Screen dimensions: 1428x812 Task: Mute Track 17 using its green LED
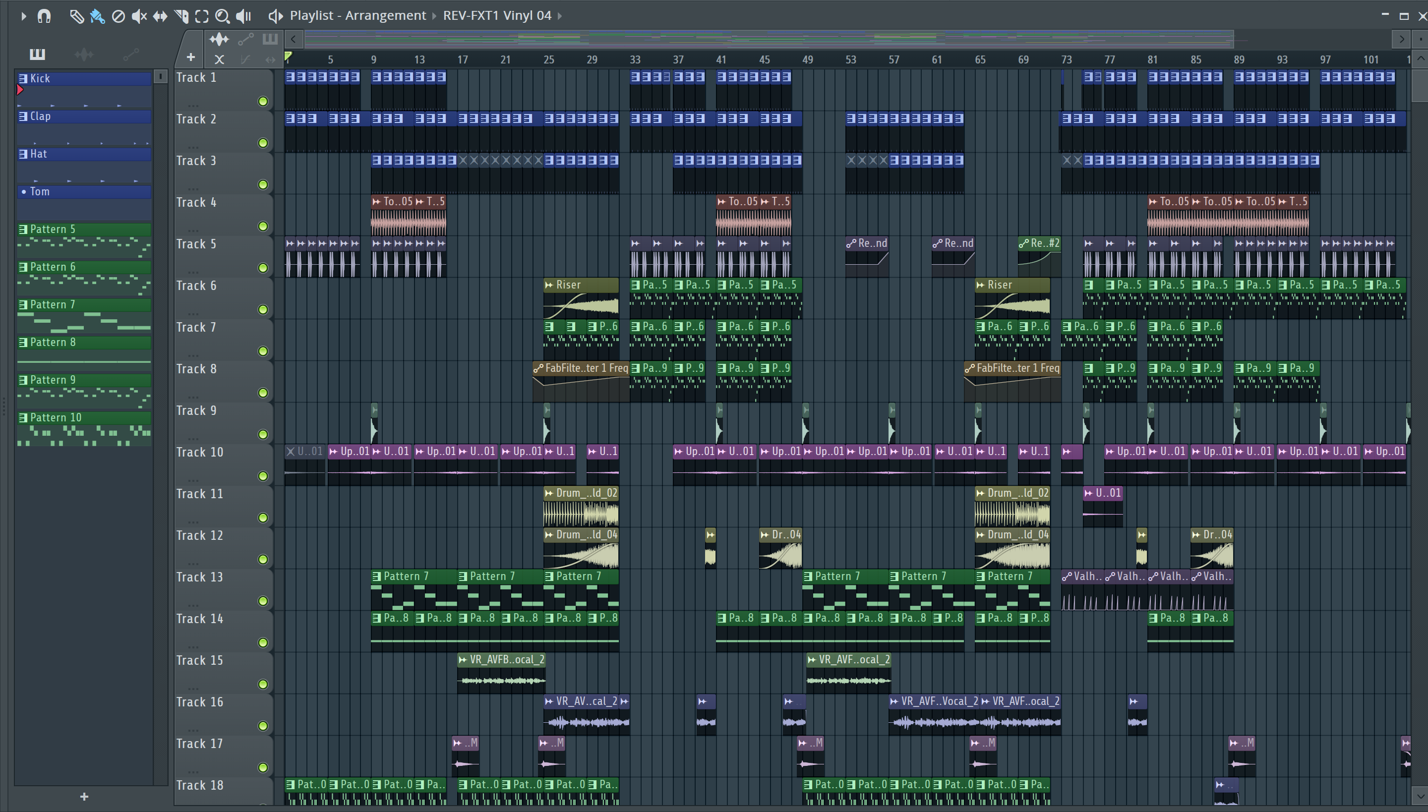(x=263, y=768)
